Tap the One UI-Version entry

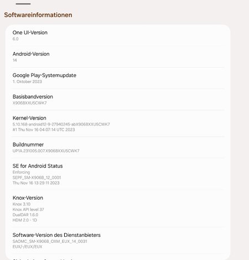(x=118, y=35)
